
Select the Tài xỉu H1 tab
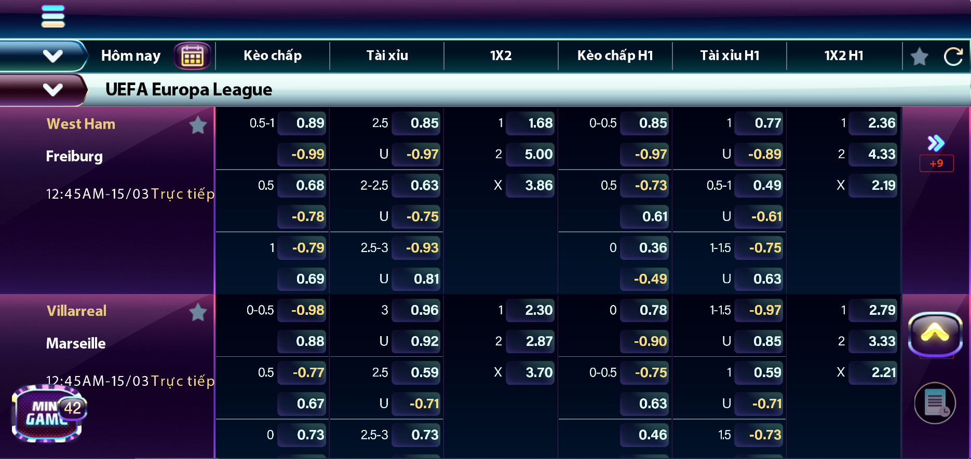[x=730, y=55]
